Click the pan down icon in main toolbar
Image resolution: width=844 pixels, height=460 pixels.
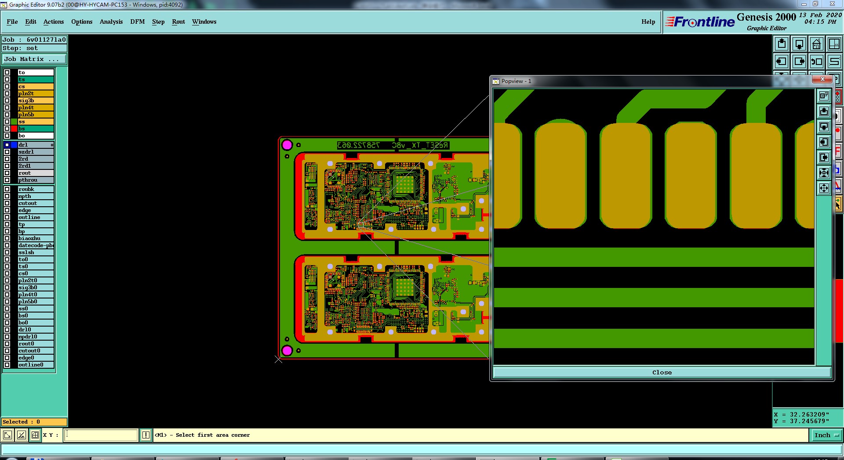click(x=799, y=44)
